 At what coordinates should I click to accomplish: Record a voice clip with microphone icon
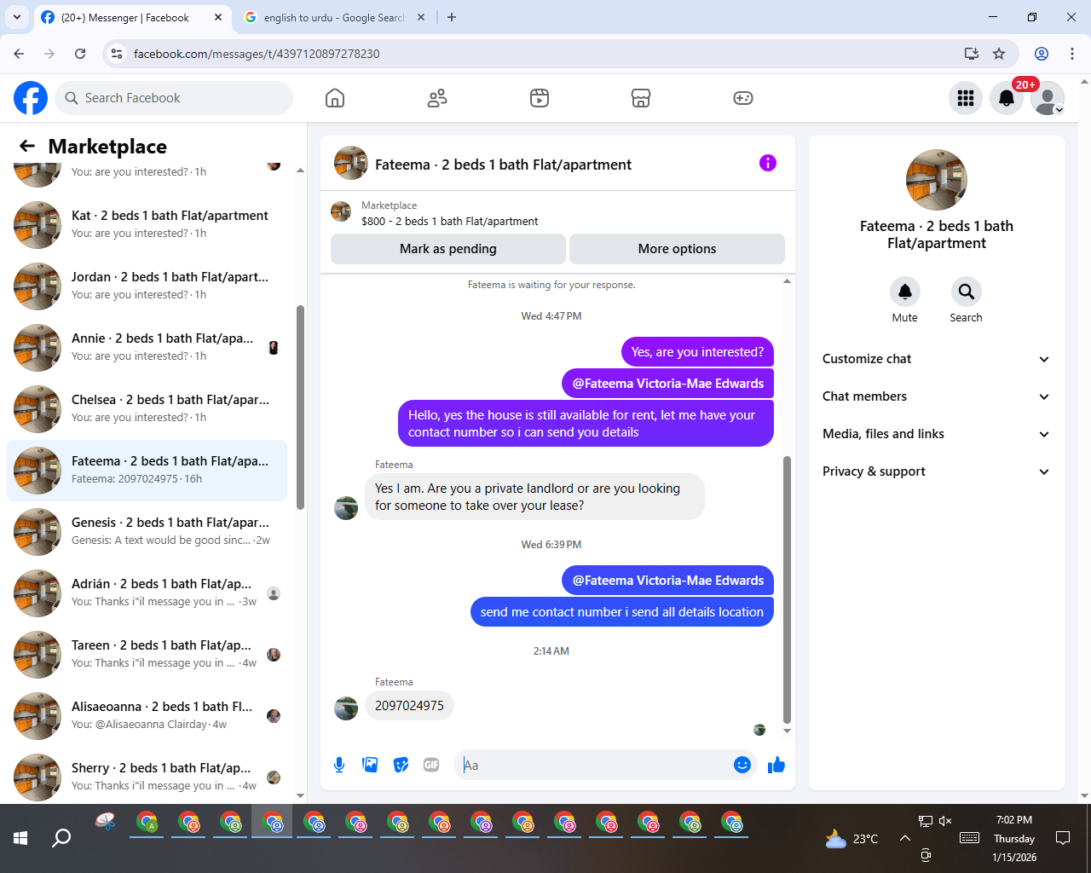[339, 765]
